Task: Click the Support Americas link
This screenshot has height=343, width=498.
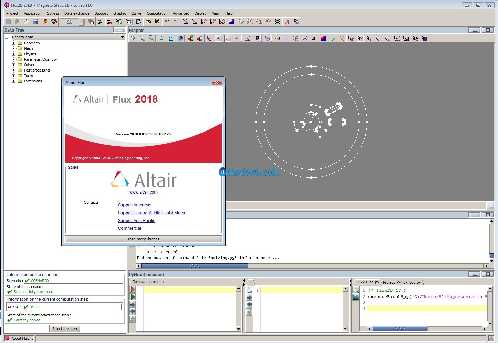Action: tap(135, 205)
